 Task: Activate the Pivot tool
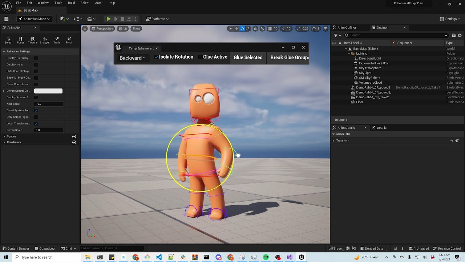(x=69, y=40)
